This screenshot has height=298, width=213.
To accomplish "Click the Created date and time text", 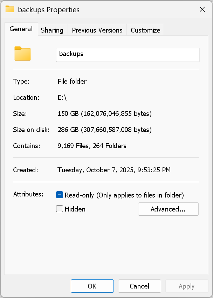I will click(114, 170).
